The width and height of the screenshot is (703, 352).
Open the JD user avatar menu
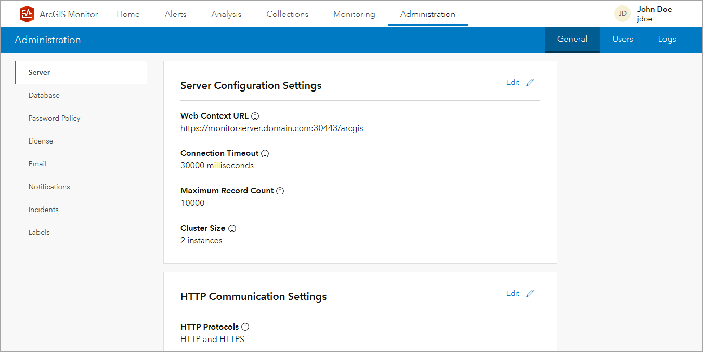coord(622,14)
